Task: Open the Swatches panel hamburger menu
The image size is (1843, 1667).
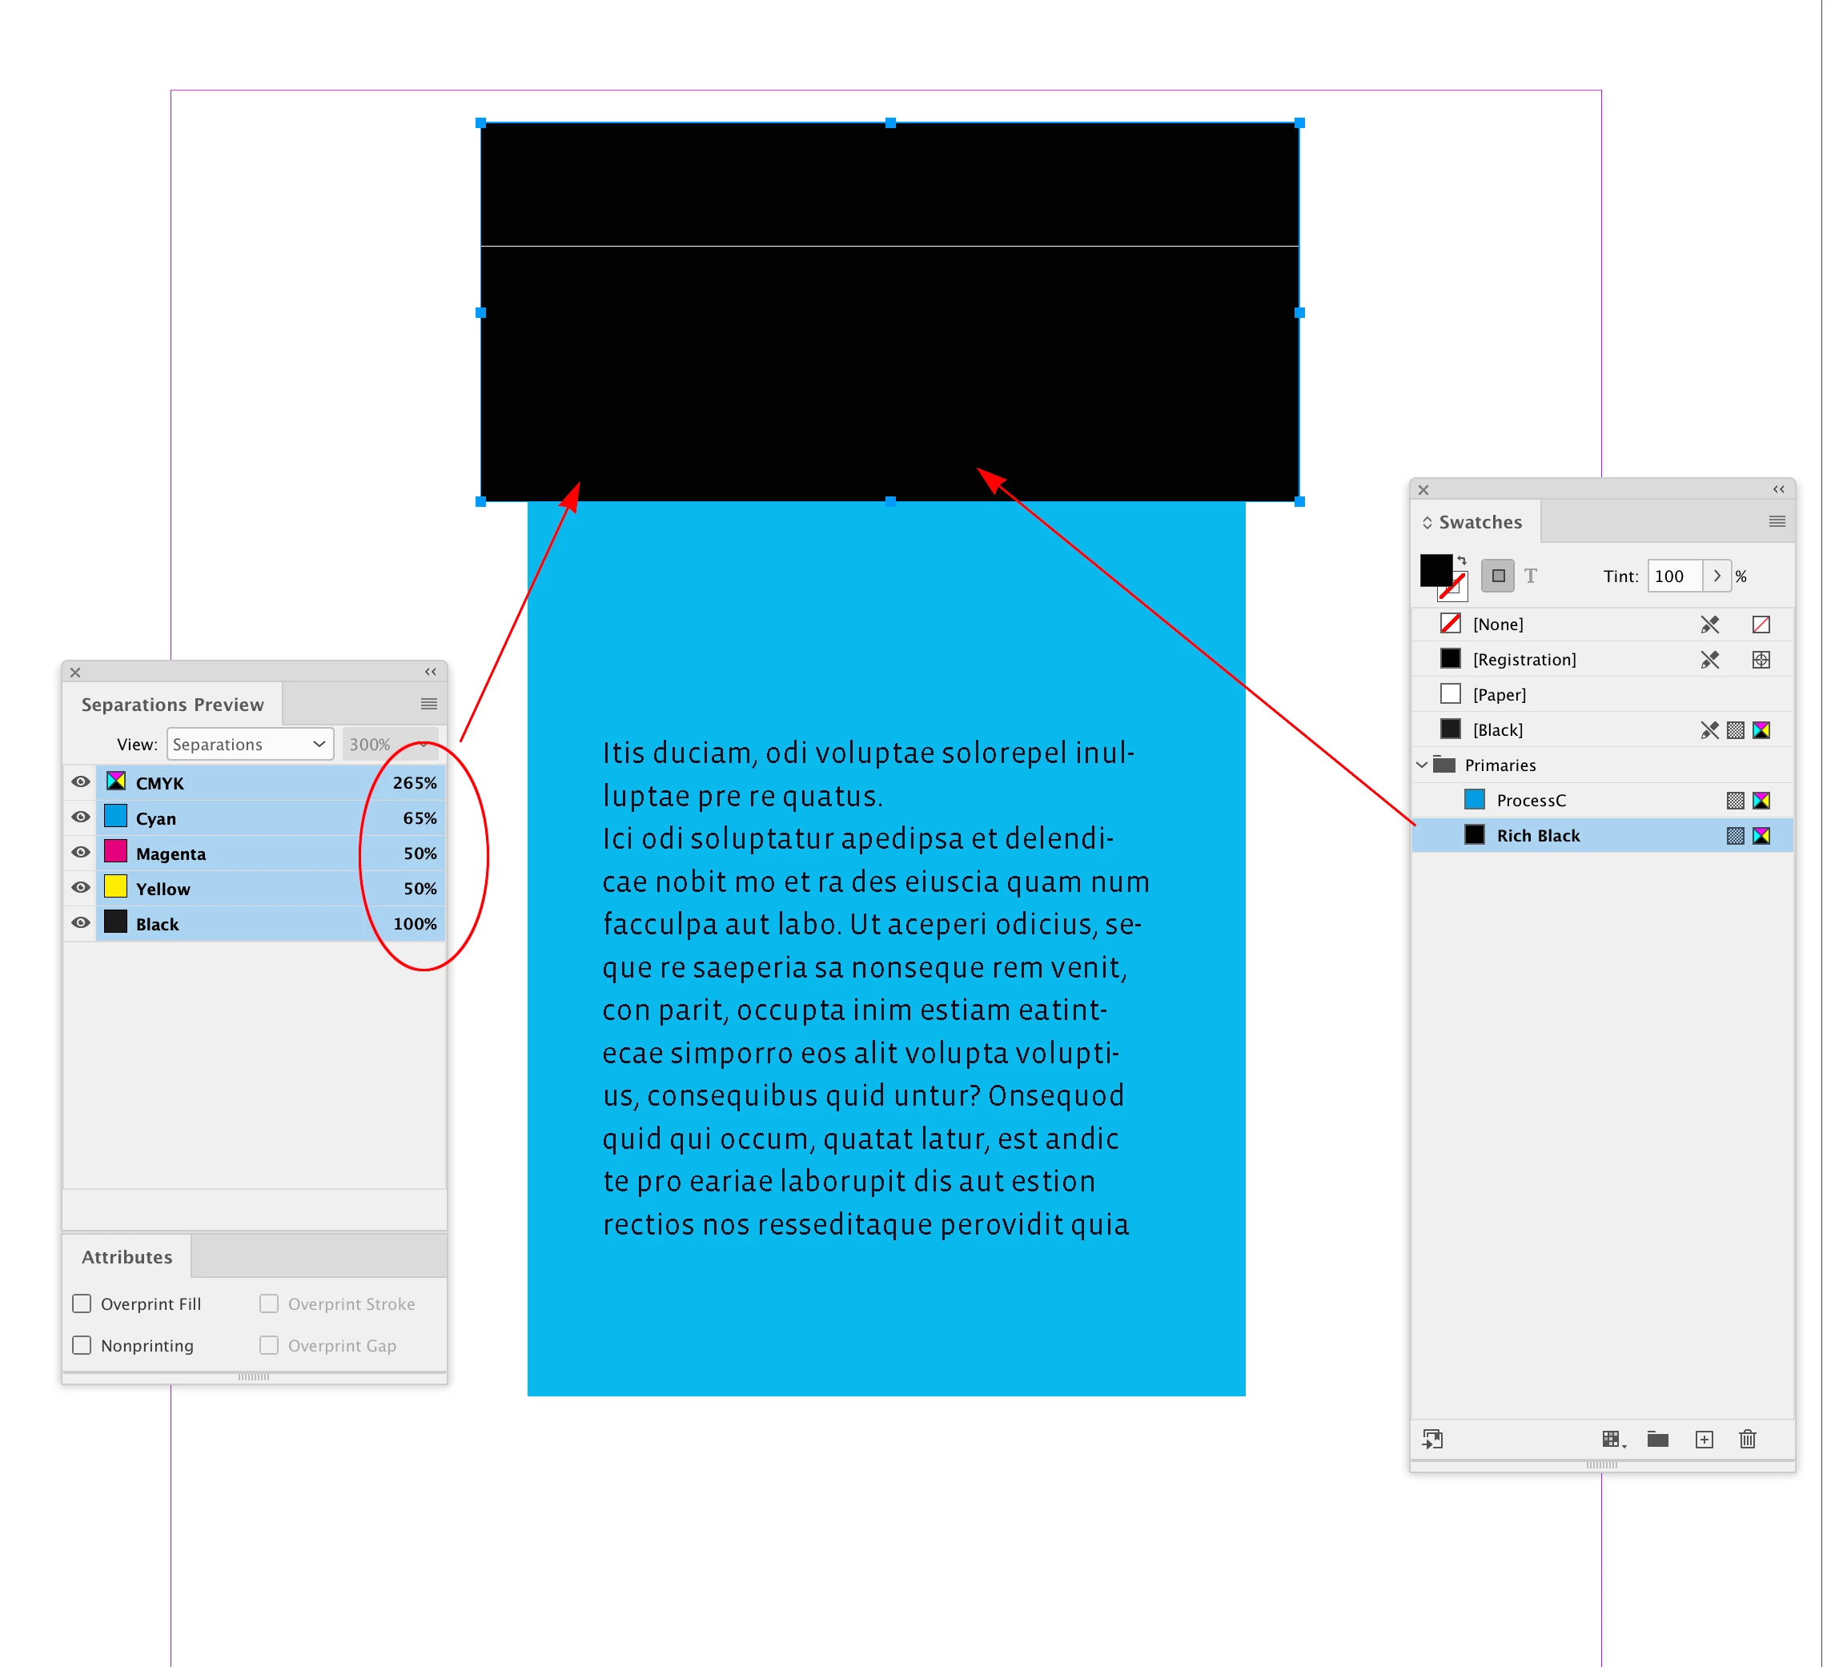Action: (x=1777, y=521)
